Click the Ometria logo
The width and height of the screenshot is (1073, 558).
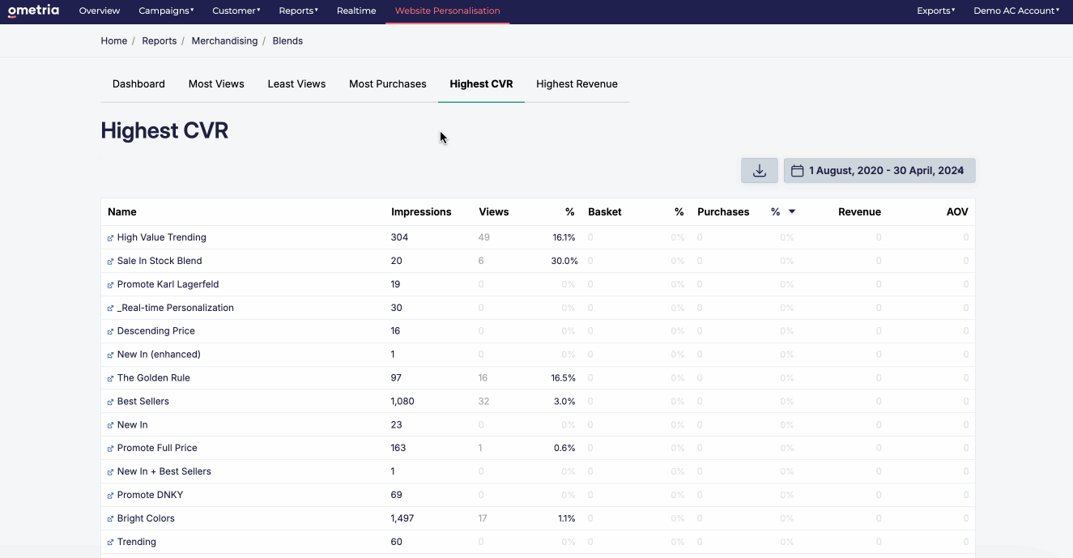(x=34, y=11)
